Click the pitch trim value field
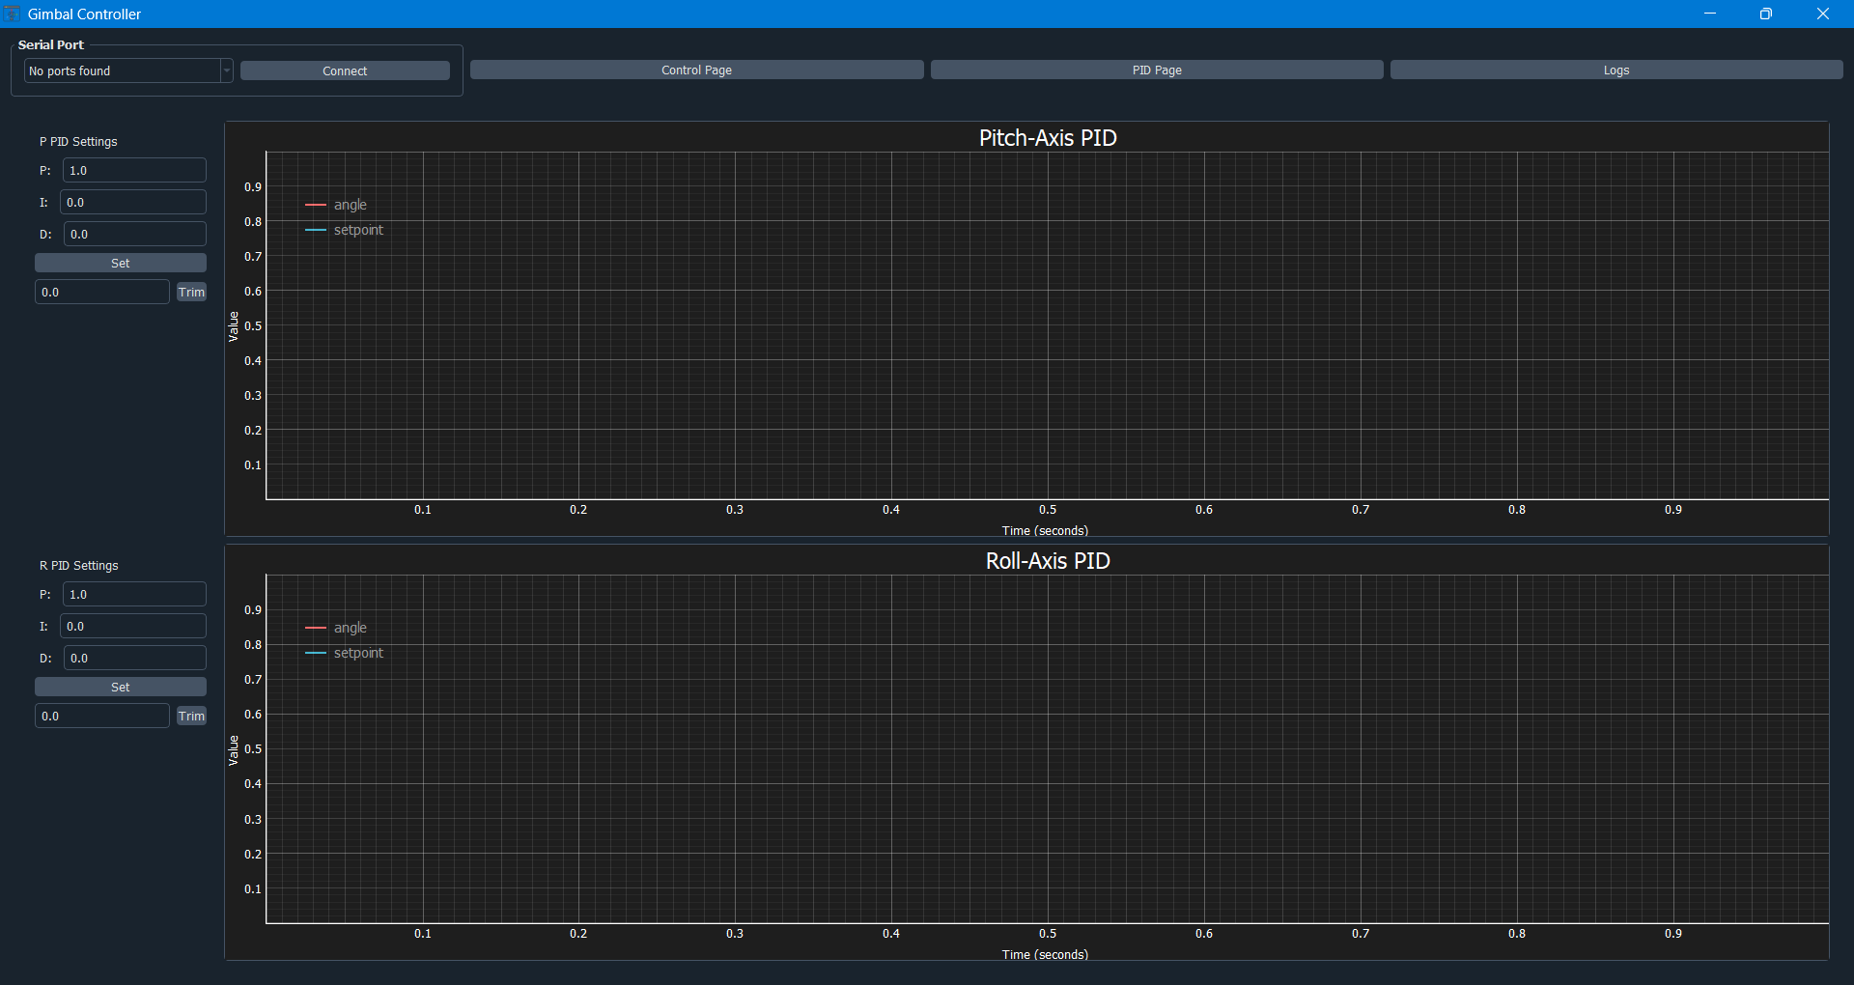 (102, 292)
